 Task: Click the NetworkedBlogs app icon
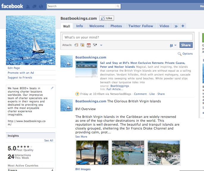tap(77, 94)
